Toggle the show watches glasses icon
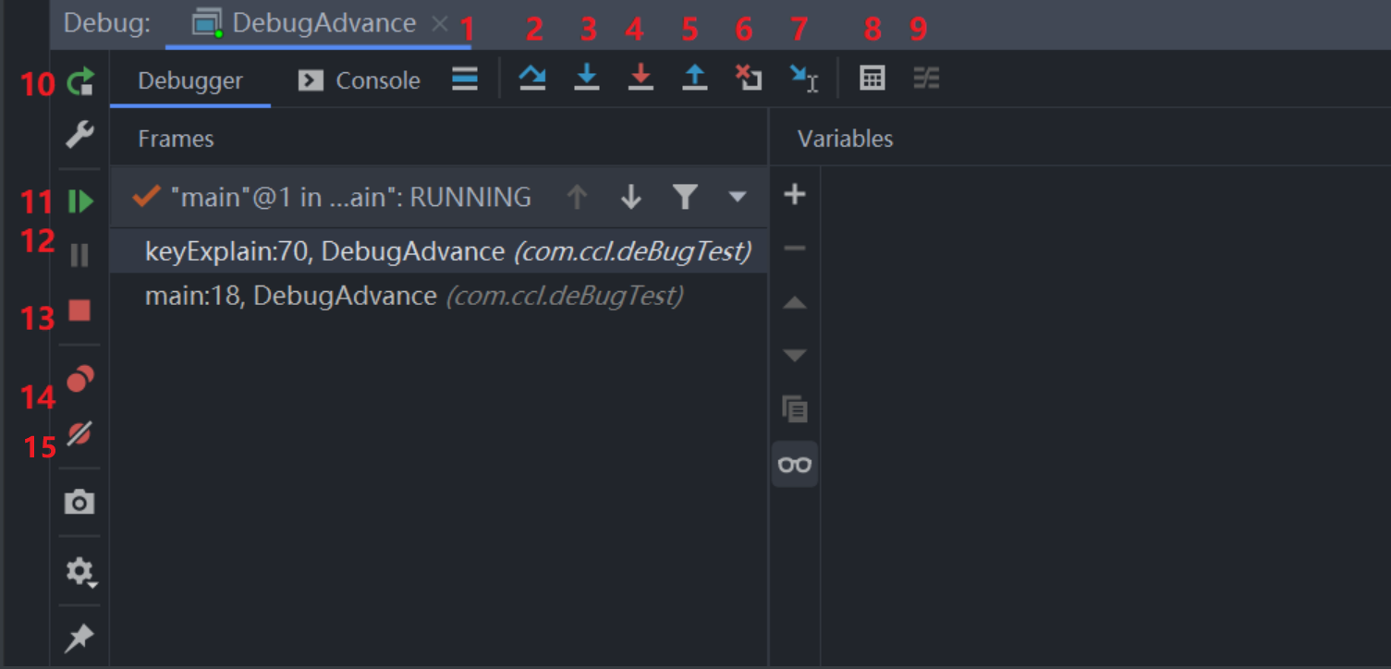This screenshot has height=669, width=1391. click(x=795, y=464)
